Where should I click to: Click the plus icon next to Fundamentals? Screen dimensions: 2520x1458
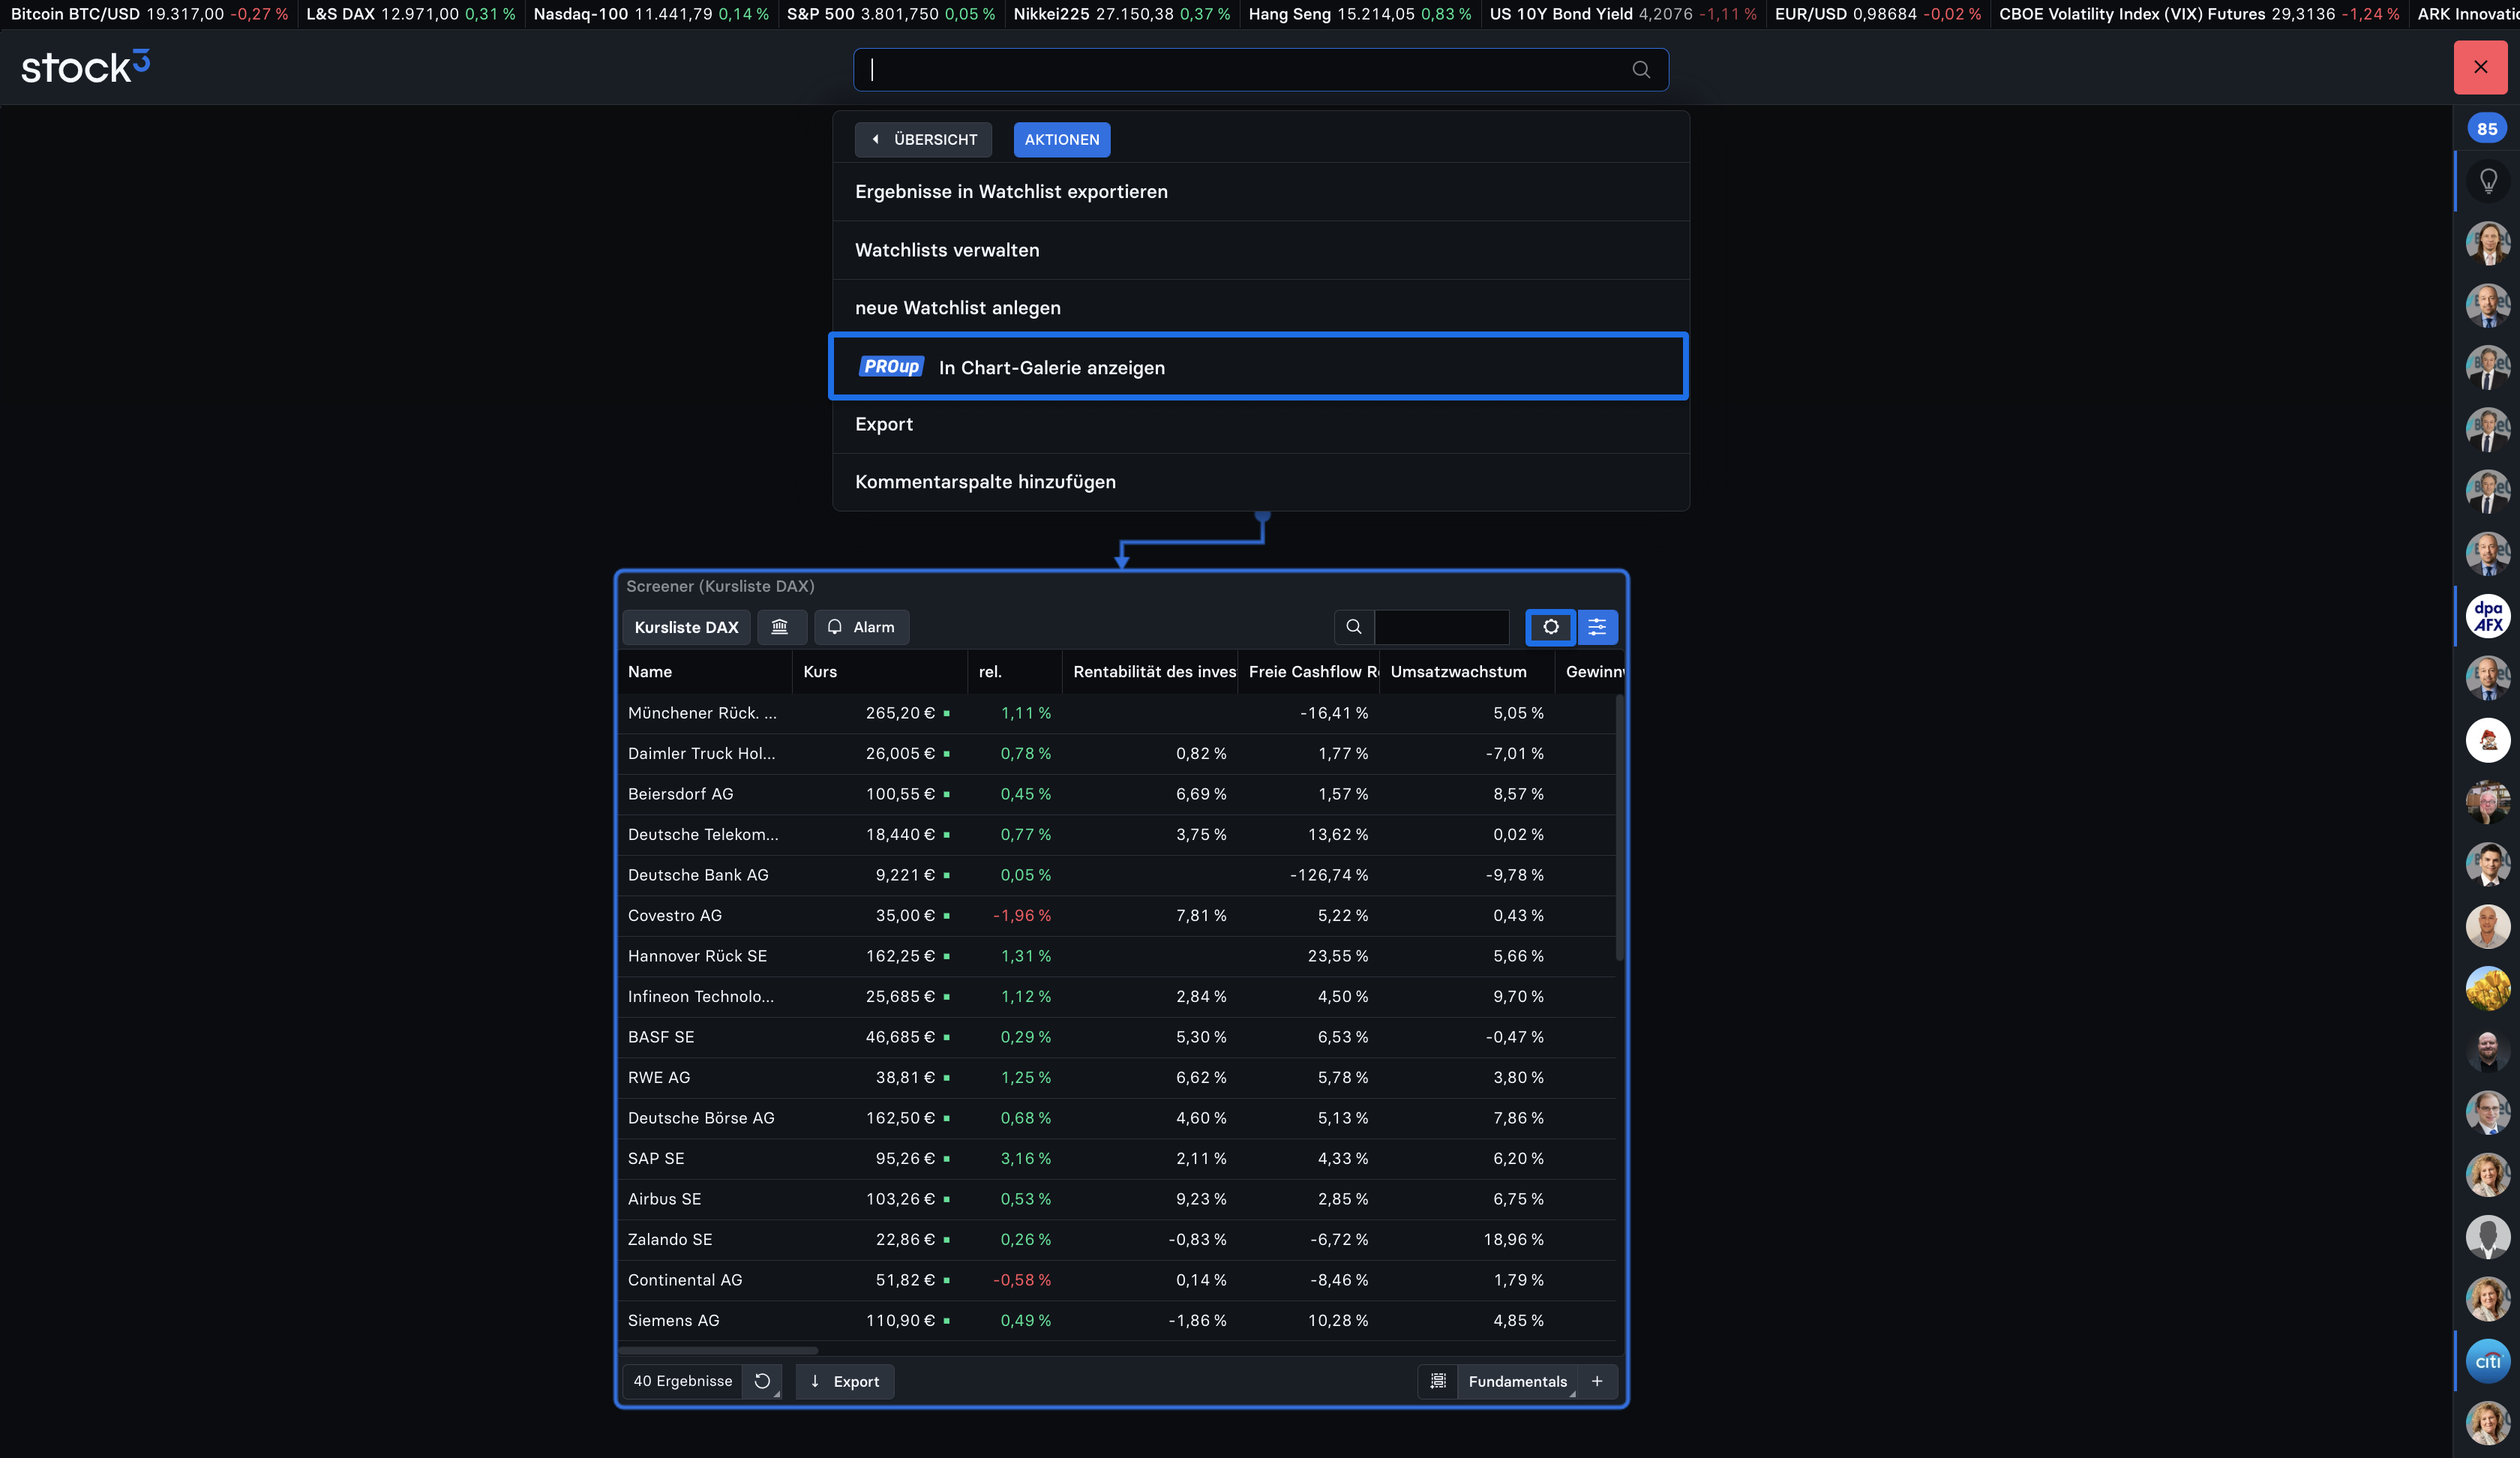[1597, 1381]
